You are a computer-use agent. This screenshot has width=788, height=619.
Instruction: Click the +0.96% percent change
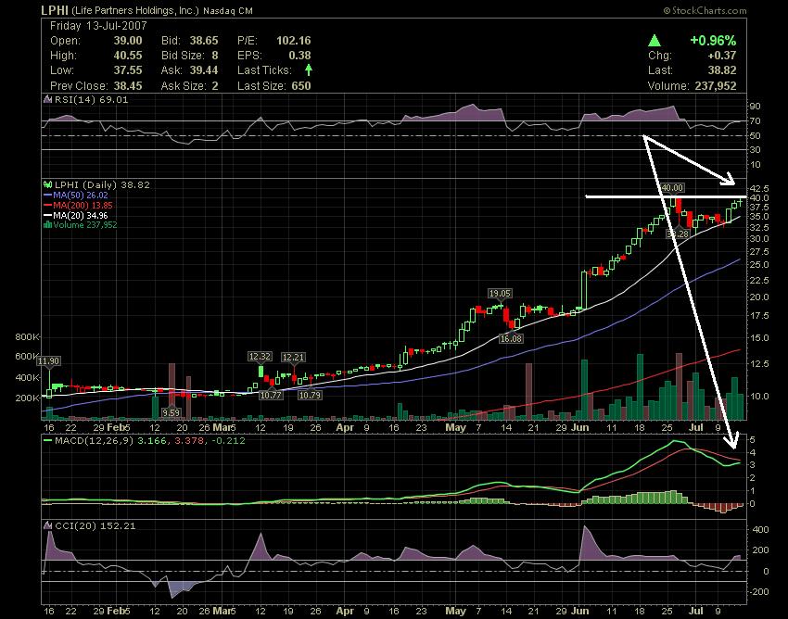tap(713, 40)
